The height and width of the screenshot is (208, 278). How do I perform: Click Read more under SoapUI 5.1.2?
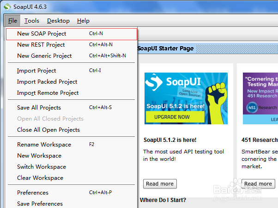pos(160,184)
